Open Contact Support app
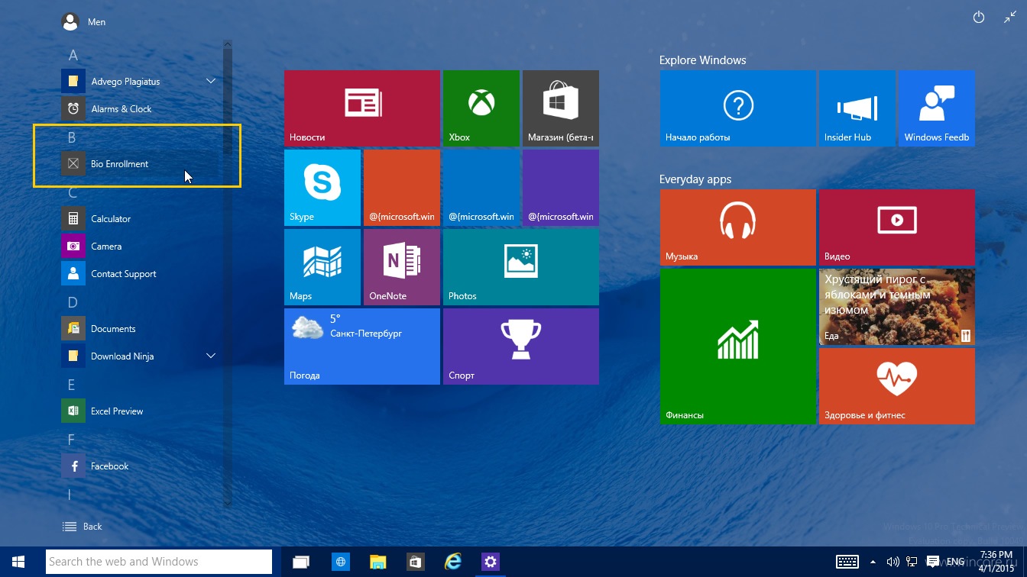 coord(141,273)
